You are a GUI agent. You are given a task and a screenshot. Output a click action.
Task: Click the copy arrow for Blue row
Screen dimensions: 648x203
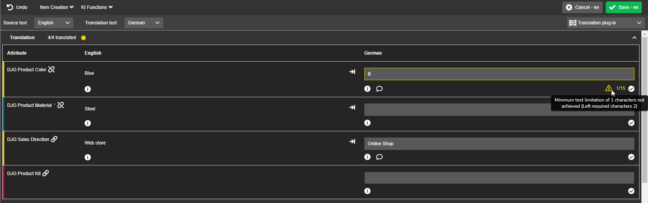point(352,72)
